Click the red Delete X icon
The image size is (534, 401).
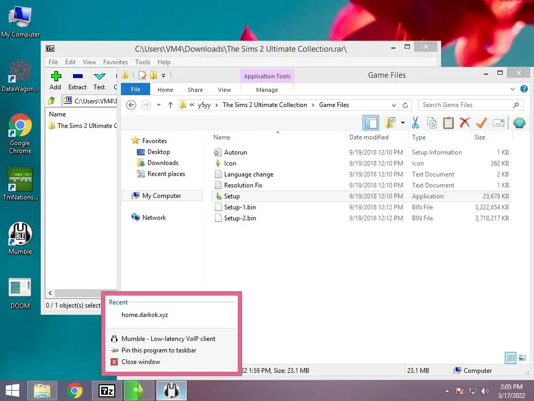tap(465, 122)
